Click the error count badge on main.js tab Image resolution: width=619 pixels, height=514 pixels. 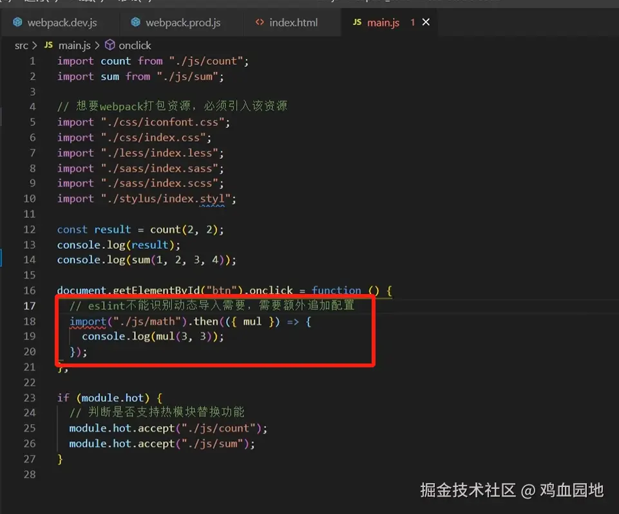[x=412, y=22]
